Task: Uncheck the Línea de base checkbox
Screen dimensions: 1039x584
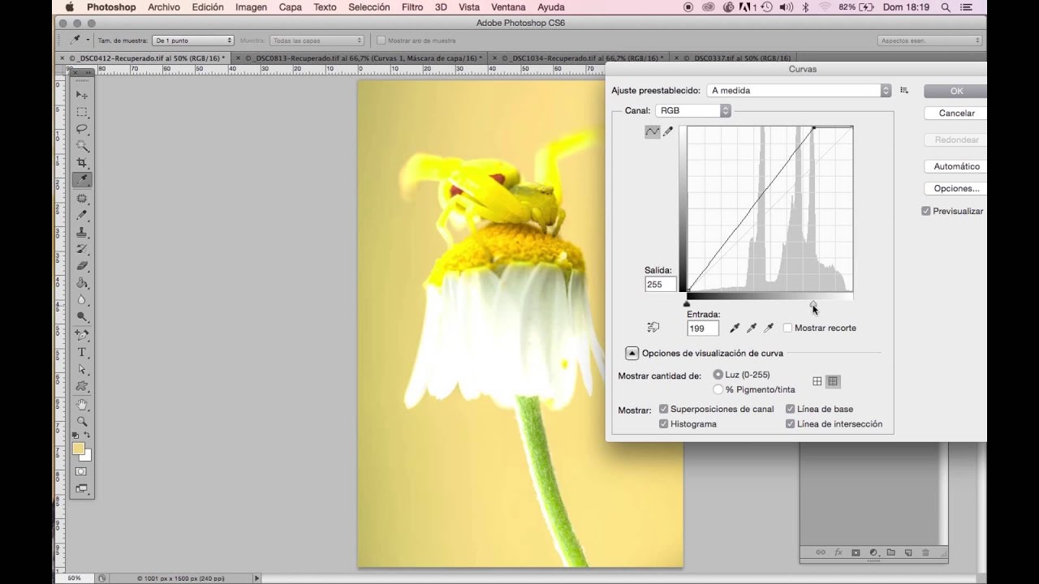Action: [x=791, y=409]
